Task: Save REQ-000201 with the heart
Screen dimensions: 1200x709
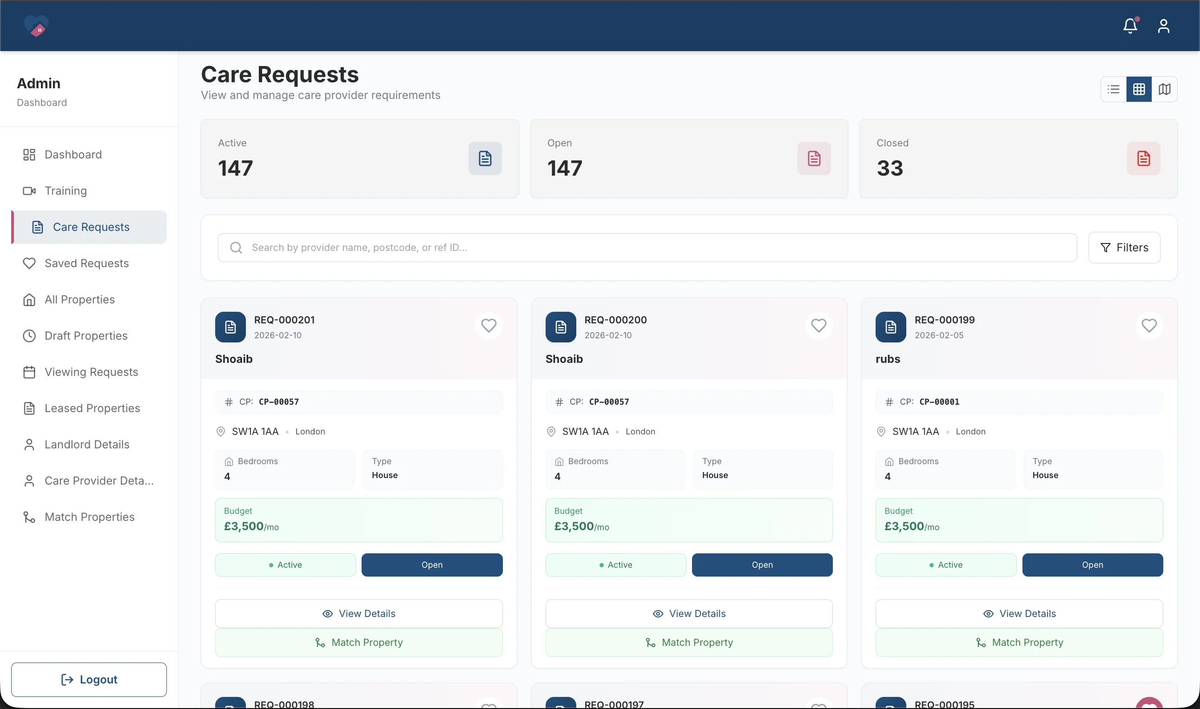Action: point(488,325)
